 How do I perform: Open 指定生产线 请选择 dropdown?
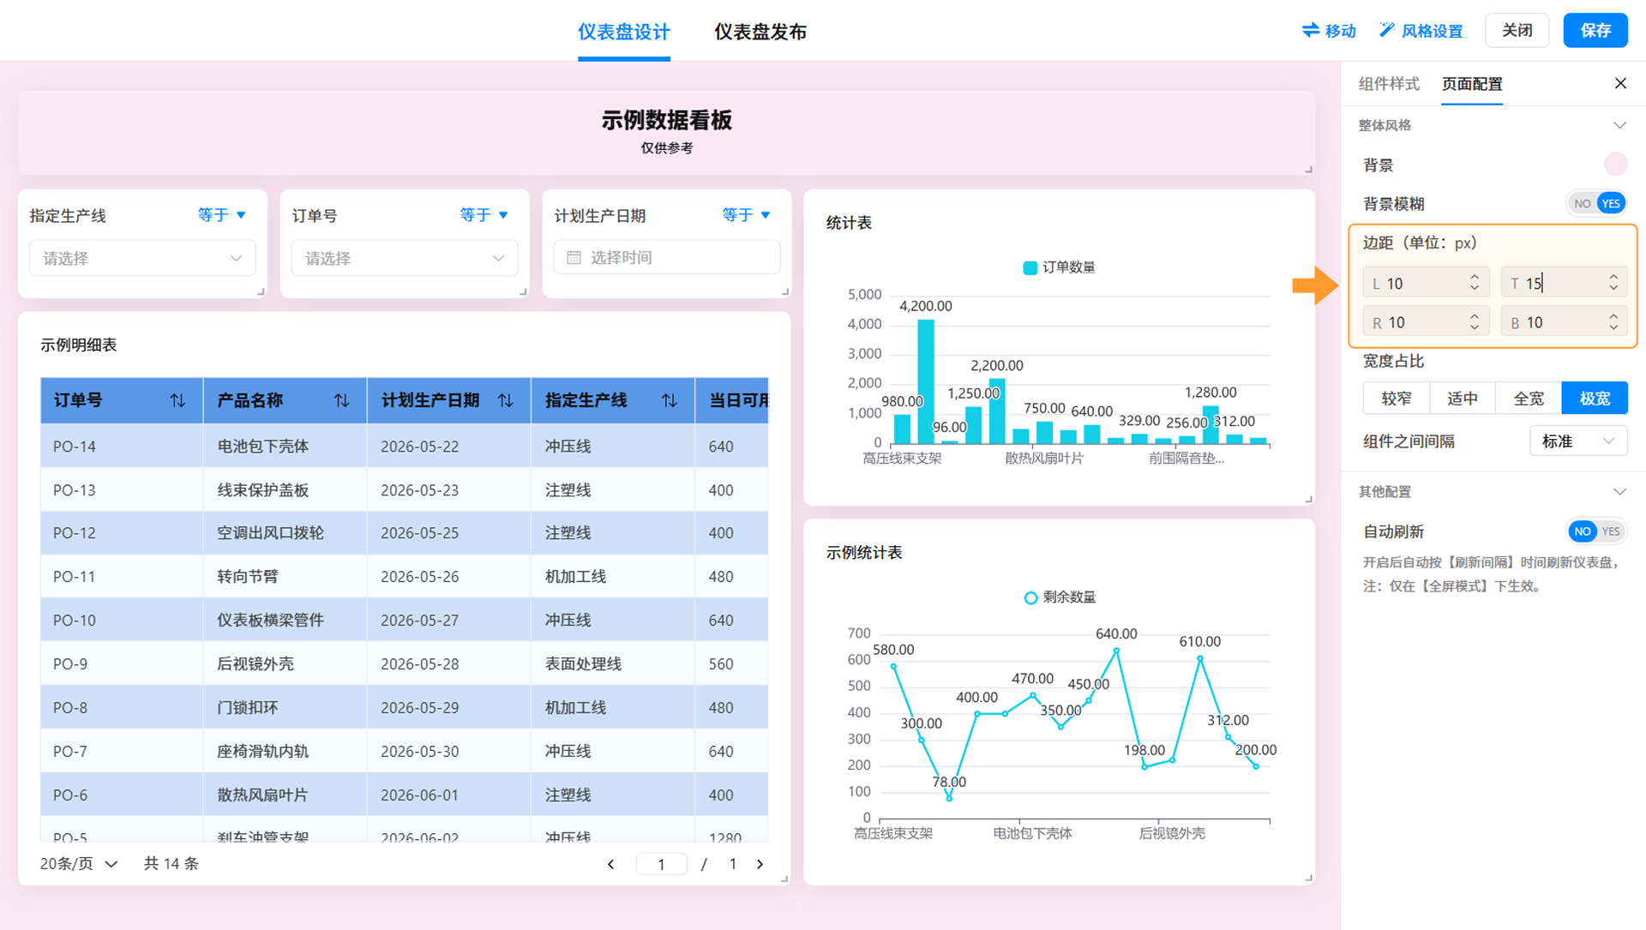[x=142, y=258]
